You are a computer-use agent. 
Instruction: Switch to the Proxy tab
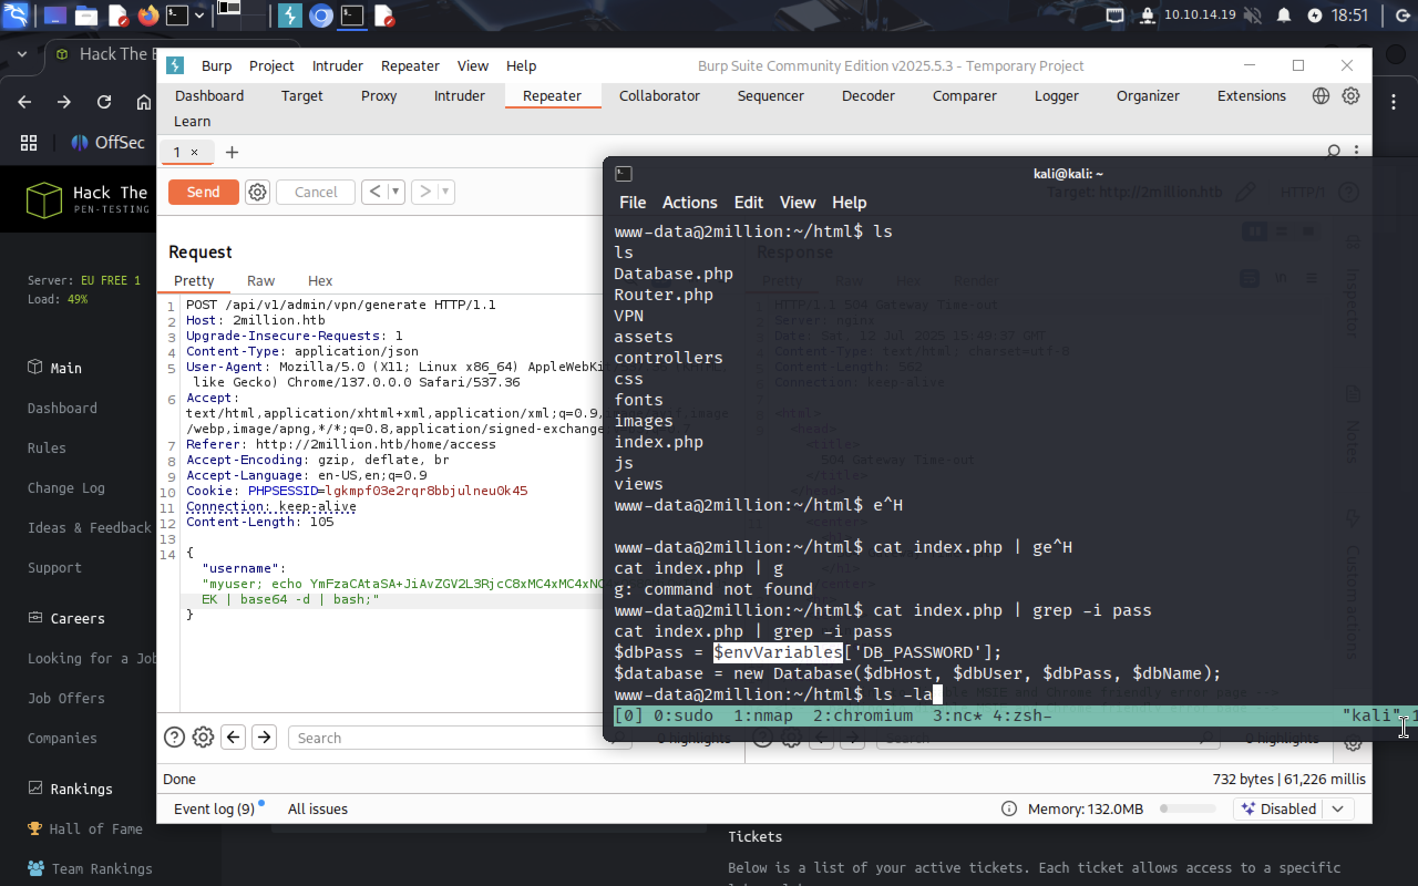point(378,95)
